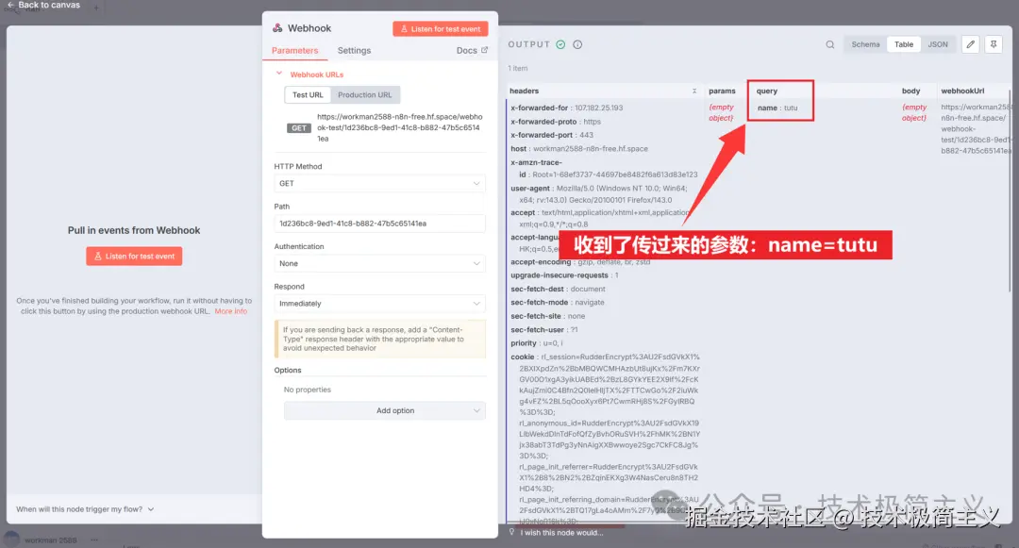
Task: Click the Path input field
Action: (379, 223)
